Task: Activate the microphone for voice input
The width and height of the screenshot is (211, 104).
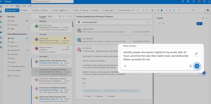Action: click(x=191, y=66)
